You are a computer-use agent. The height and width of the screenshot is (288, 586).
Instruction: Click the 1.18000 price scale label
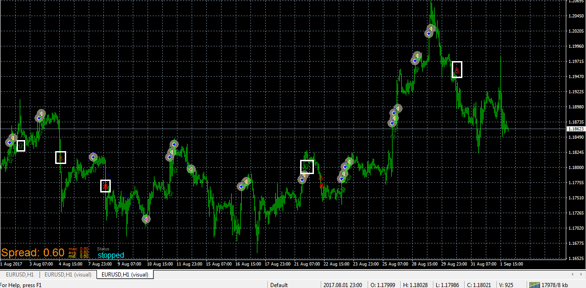576,168
